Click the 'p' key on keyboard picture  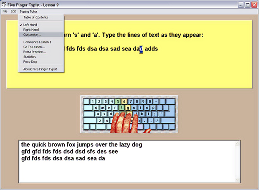pos(153,108)
